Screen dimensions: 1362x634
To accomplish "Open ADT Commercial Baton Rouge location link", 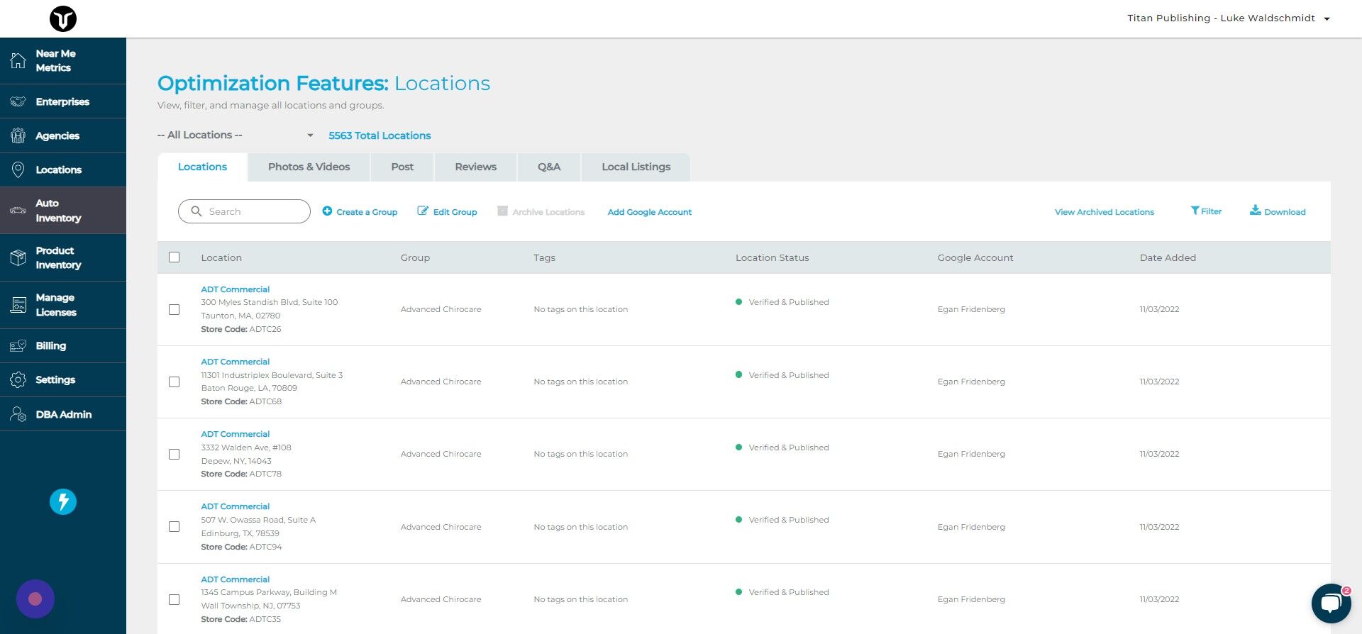I will 235,362.
